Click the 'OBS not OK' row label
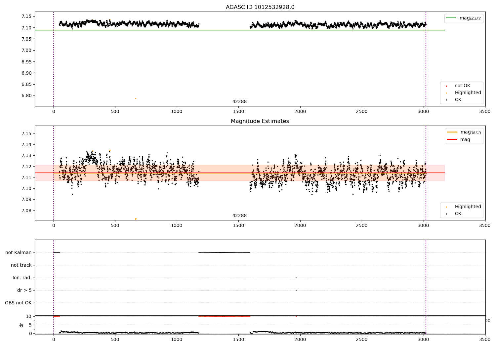 tap(18, 303)
